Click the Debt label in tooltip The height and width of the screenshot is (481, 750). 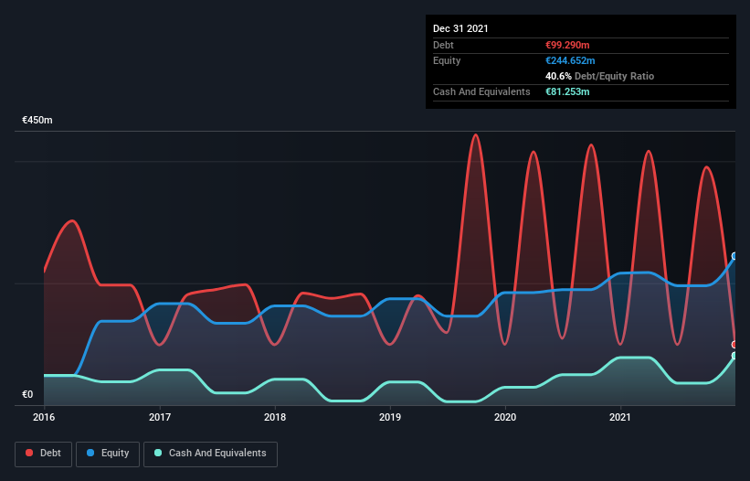(443, 45)
